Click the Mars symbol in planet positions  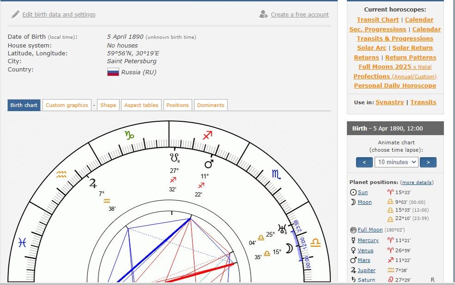pos(353,260)
